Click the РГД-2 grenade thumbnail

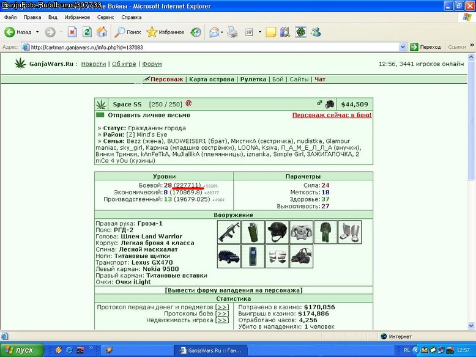[253, 232]
